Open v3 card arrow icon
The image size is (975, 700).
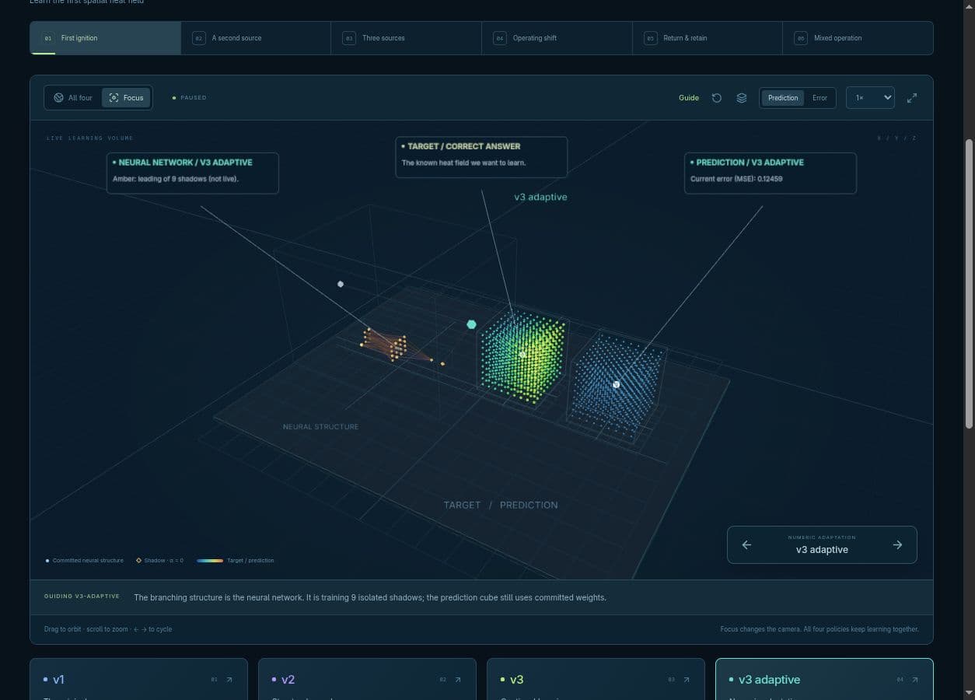(x=687, y=680)
